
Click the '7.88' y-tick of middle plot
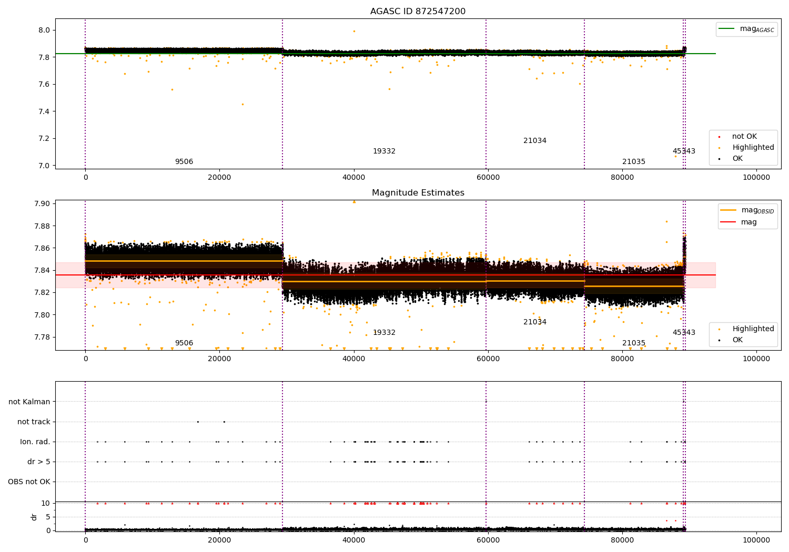click(x=42, y=227)
